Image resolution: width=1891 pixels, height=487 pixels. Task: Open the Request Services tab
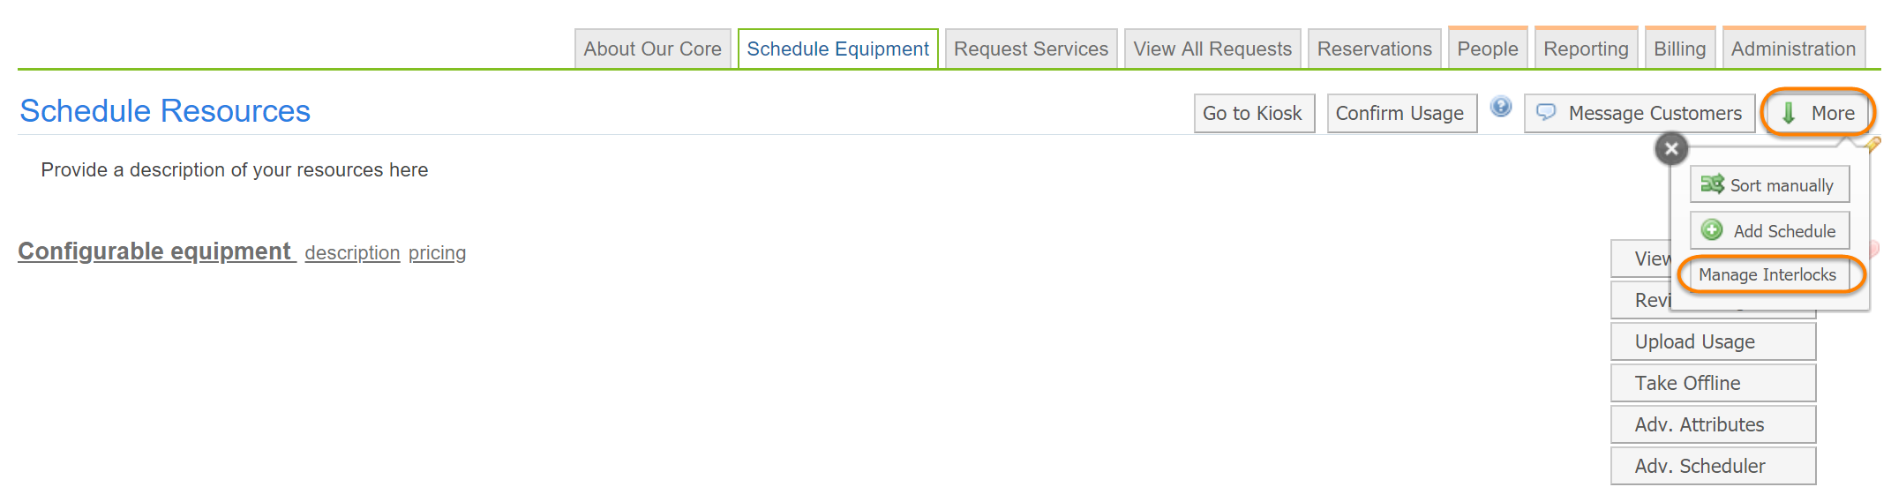point(1031,49)
